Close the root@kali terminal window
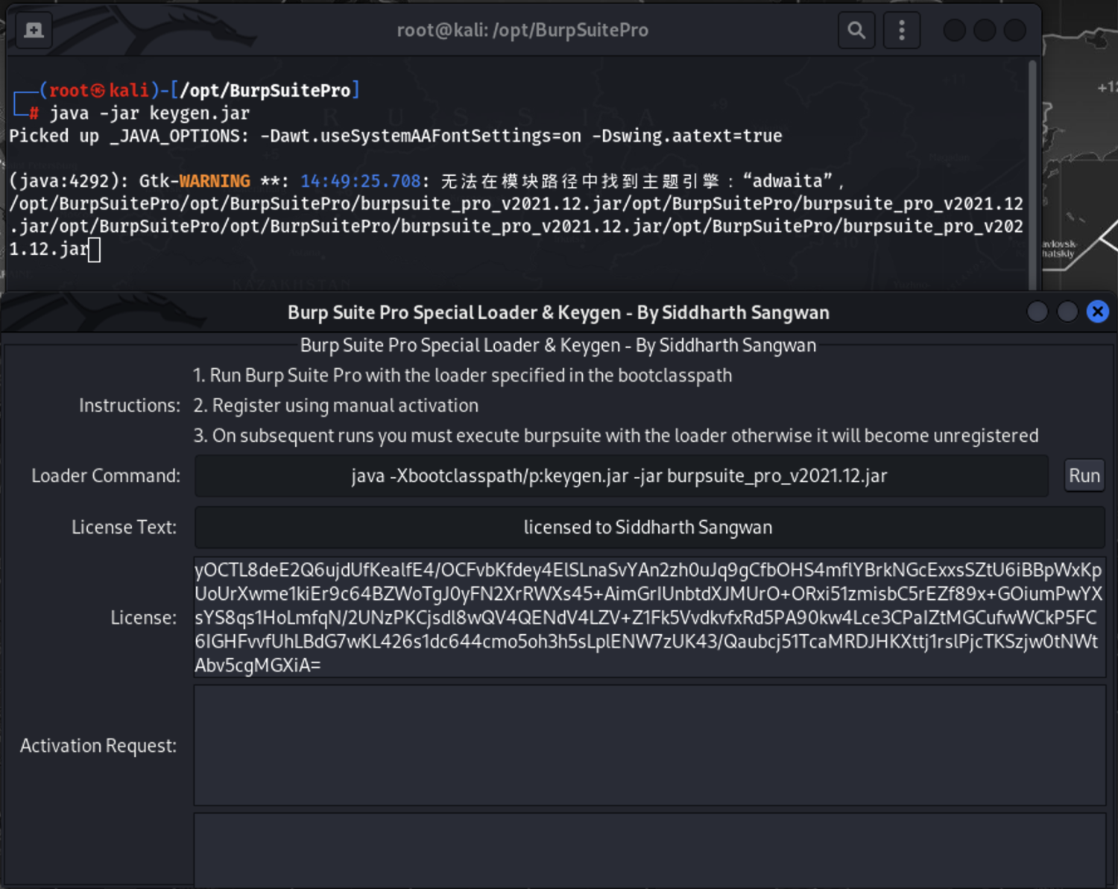This screenshot has height=889, width=1118. point(1014,31)
